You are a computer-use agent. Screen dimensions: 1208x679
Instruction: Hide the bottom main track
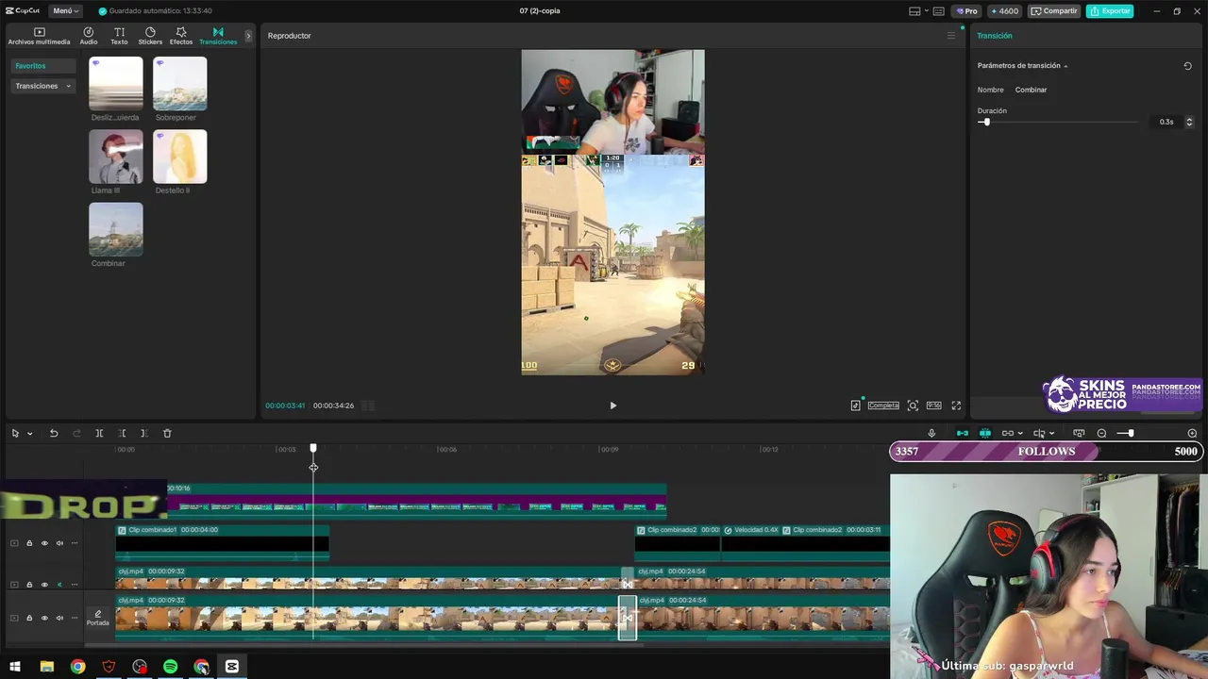44,619
